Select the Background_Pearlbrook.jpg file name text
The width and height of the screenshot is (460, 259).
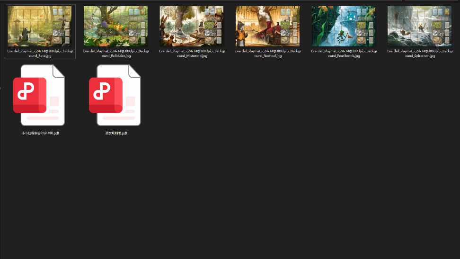344,53
